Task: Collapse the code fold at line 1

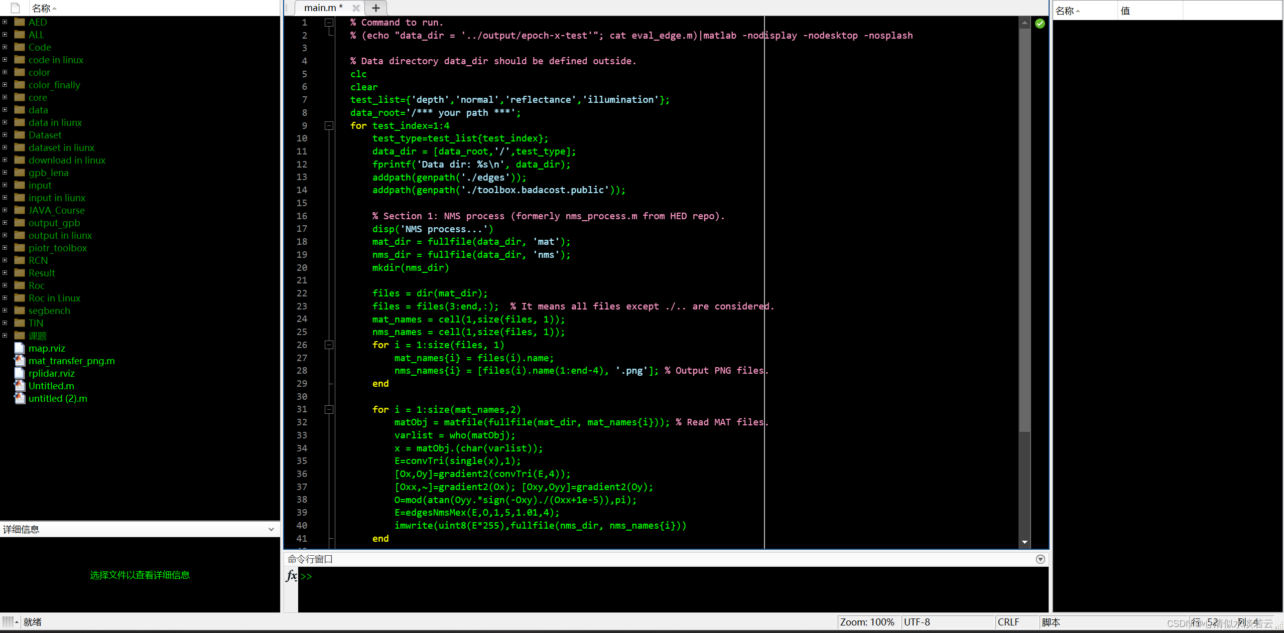Action: [x=329, y=23]
